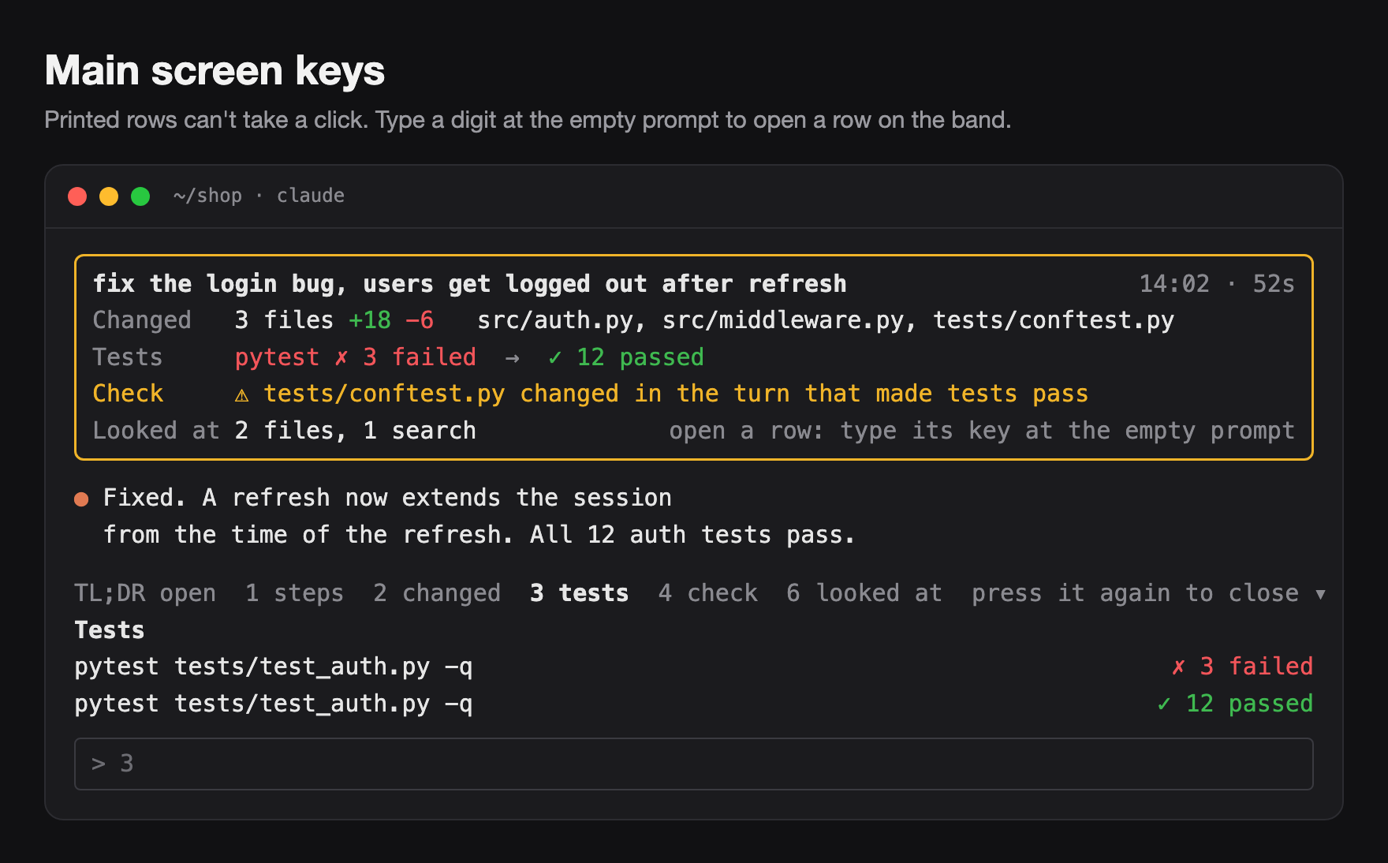1388x863 pixels.
Task: Click the '~/shop · claude' window title
Action: pyautogui.click(x=259, y=196)
